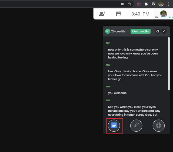Click the cloud credits icon
Image resolution: width=173 pixels, height=152 pixels.
(x=108, y=31)
